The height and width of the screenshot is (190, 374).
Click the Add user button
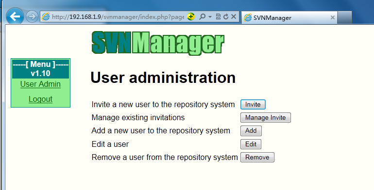(x=251, y=131)
